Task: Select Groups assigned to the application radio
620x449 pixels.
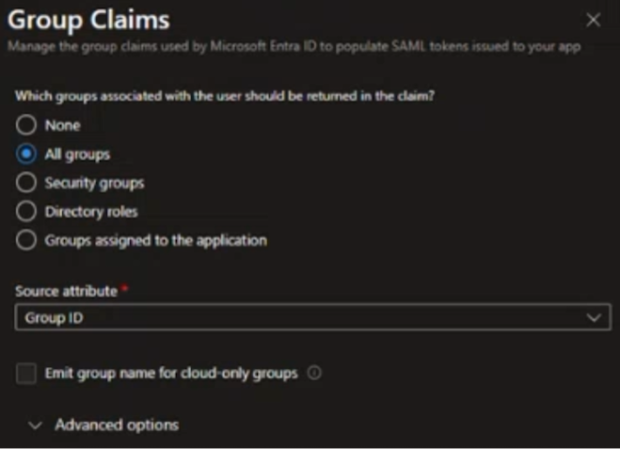Action: [26, 240]
